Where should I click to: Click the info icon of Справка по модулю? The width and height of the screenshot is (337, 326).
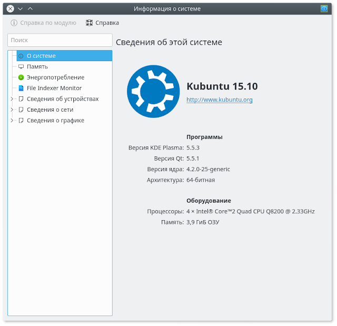14,23
